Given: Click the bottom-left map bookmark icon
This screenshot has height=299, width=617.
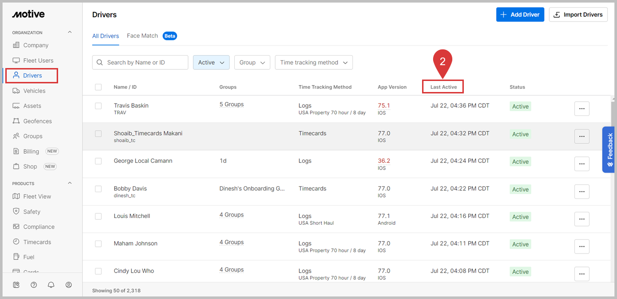Looking at the screenshot, I should [x=16, y=285].
